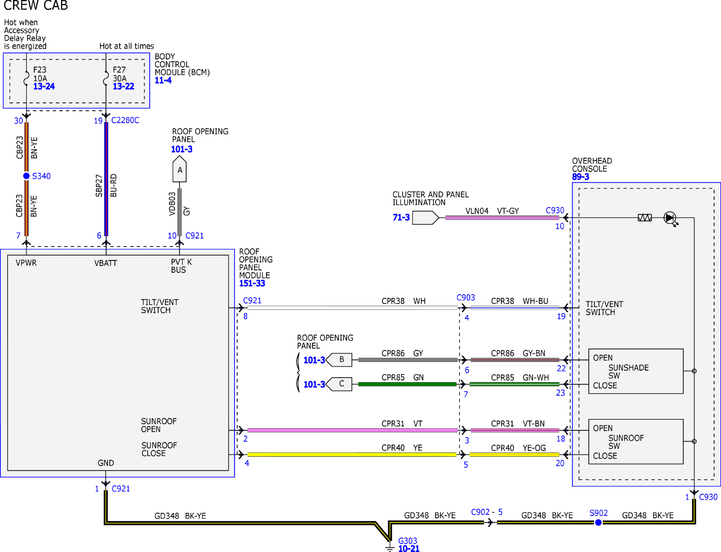Open Roof Opening Panel Module 151-33 link
Viewport: 721px width, 552px height.
tap(252, 283)
